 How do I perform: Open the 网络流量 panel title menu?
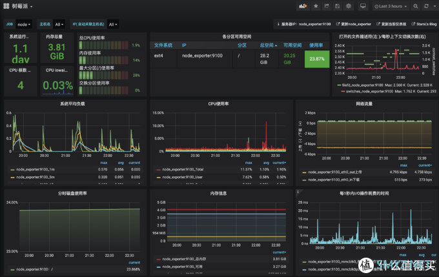[364, 103]
